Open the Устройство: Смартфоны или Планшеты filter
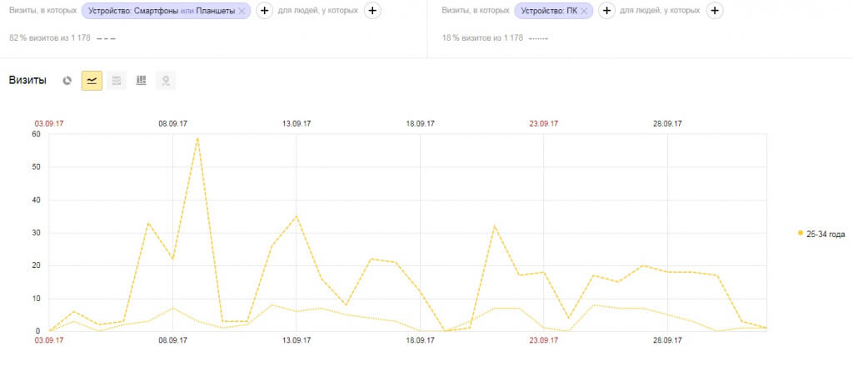Screen dimensions: 853x386 click(x=162, y=11)
